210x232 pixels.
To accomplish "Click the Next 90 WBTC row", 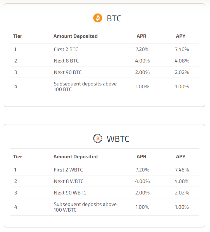I will 104,193.
